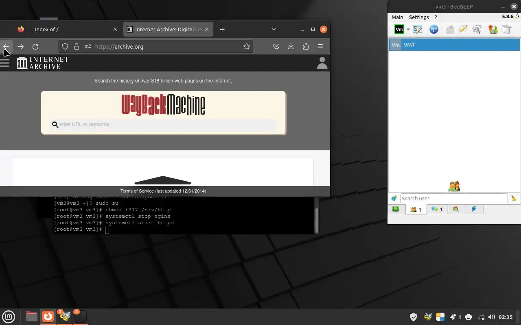The height and width of the screenshot is (325, 521).
Task: Go forward in Firefox history
Action: [x=21, y=46]
